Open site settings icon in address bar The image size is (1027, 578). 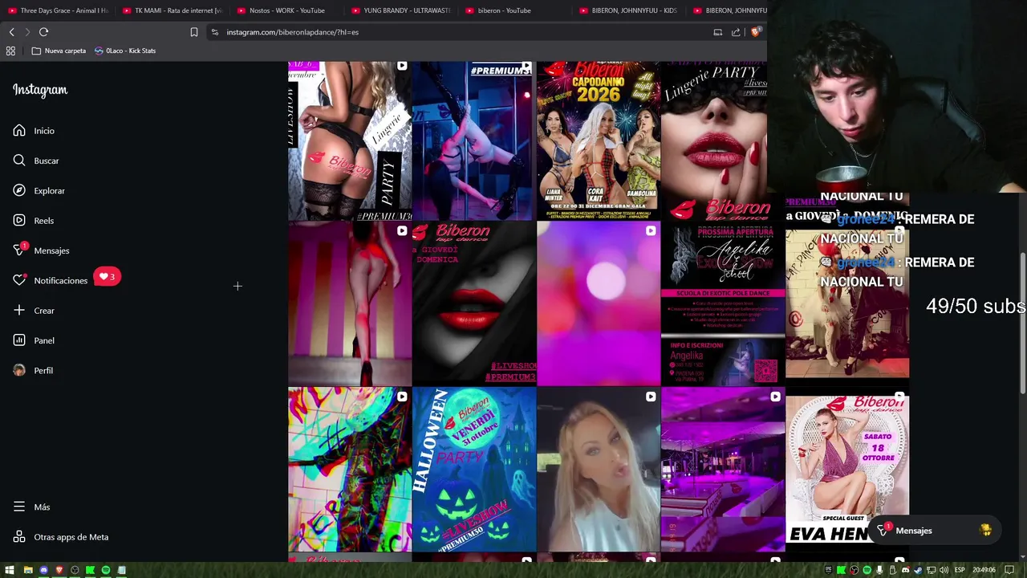pyautogui.click(x=214, y=32)
